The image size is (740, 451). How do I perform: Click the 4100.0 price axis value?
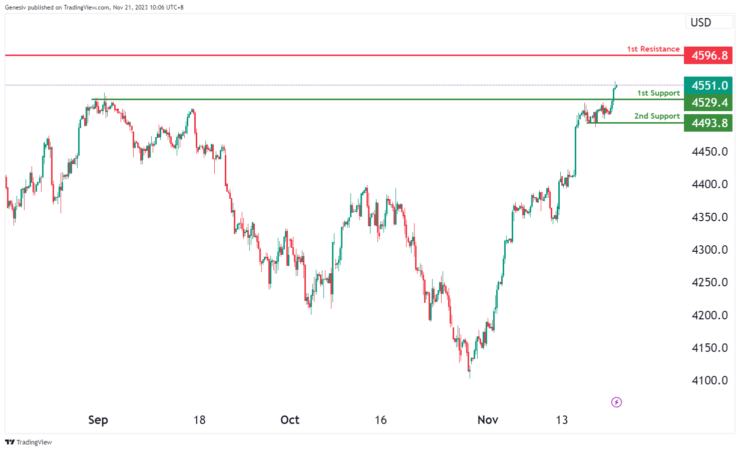(709, 380)
